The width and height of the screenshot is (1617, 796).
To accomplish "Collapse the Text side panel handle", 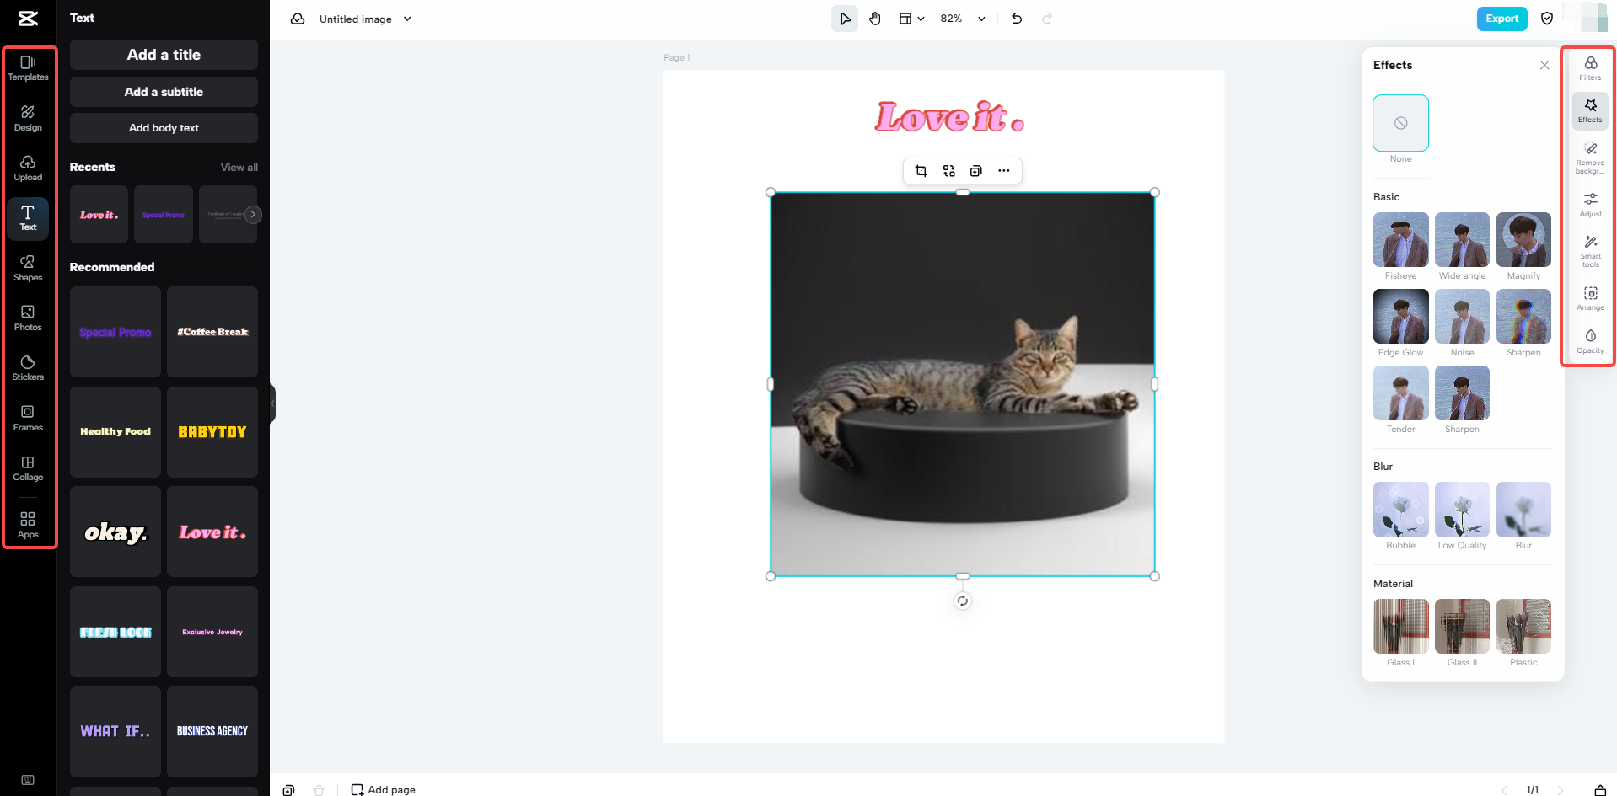I will point(272,403).
